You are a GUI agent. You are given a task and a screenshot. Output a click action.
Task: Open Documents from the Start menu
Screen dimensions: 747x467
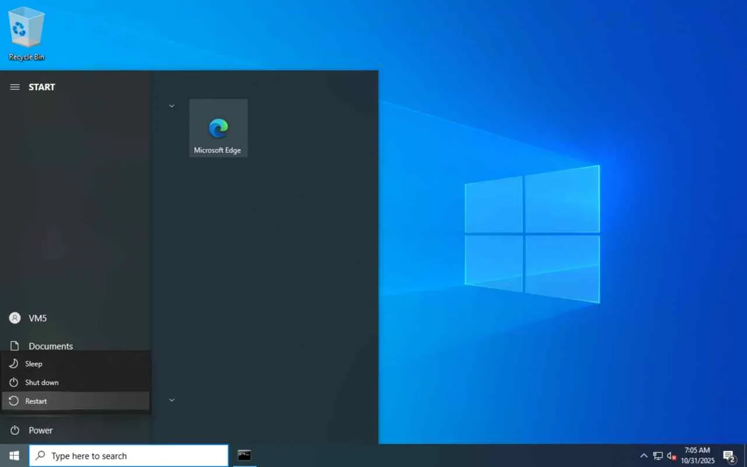(x=76, y=346)
